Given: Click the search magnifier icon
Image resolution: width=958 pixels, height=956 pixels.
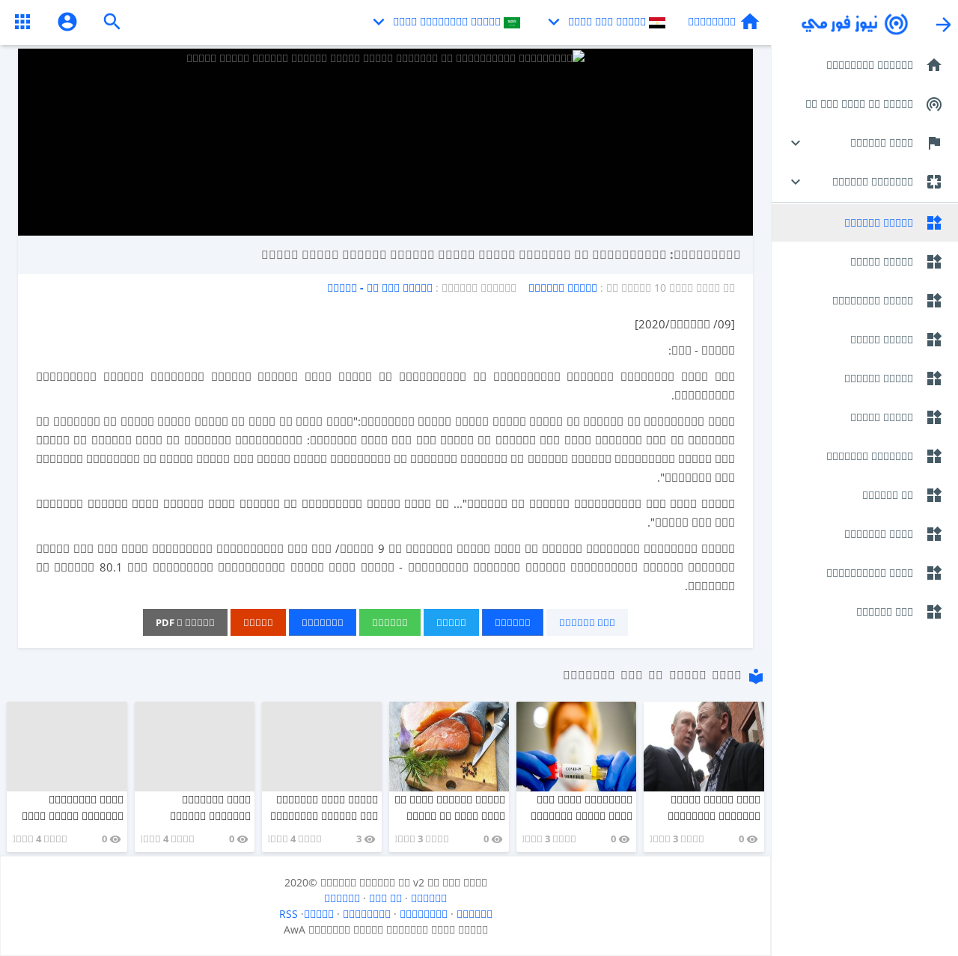Looking at the screenshot, I should point(112,22).
